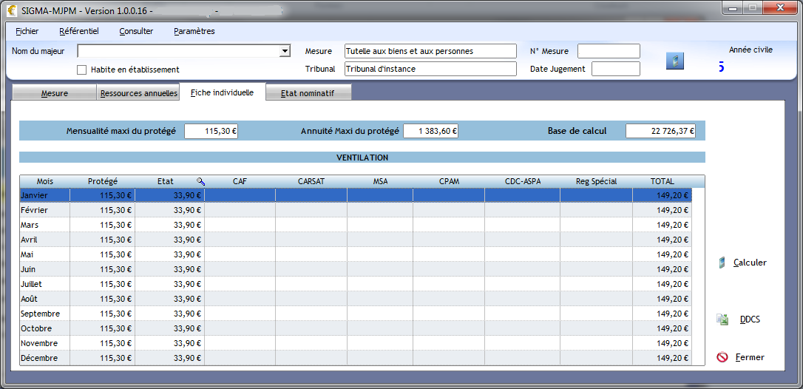Open the Fichier menu
The image size is (803, 389).
pos(27,31)
